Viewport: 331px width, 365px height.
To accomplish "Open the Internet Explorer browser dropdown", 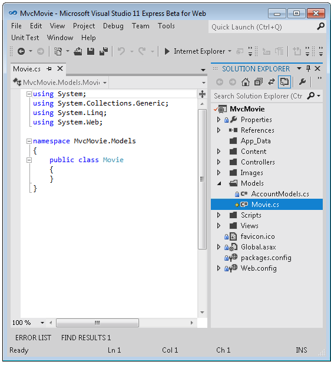I will tap(230, 51).
